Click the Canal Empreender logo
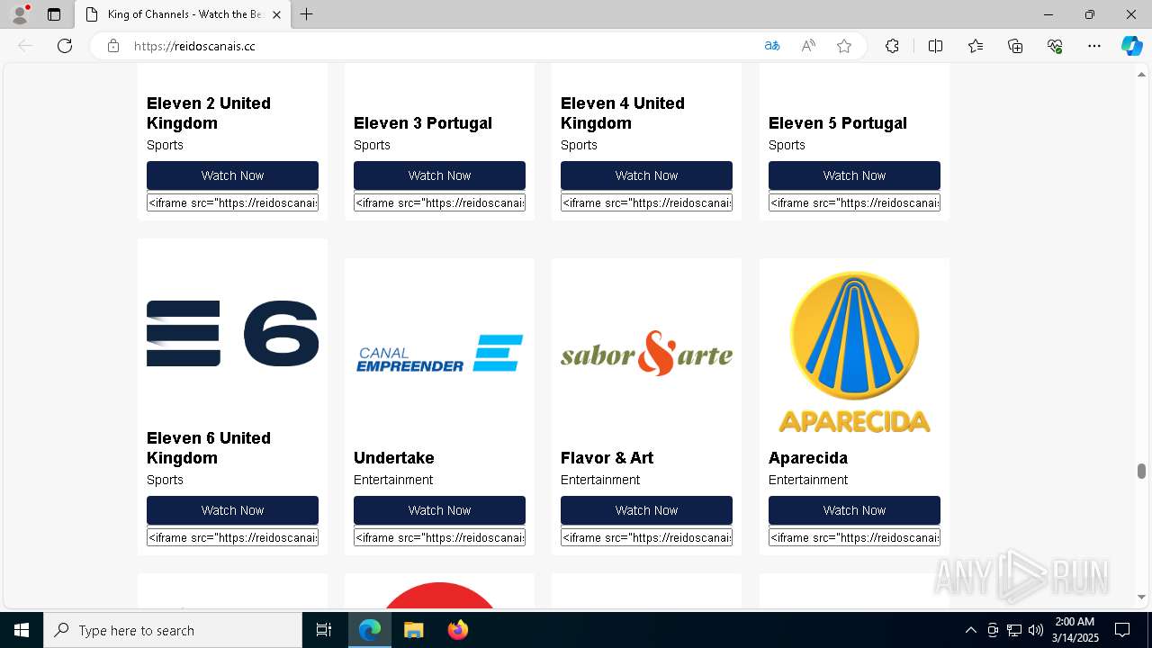 point(439,353)
